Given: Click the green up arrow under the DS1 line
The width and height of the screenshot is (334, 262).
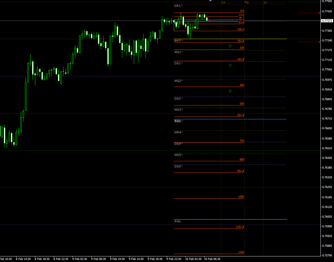Looking at the screenshot, I should 230,65.
